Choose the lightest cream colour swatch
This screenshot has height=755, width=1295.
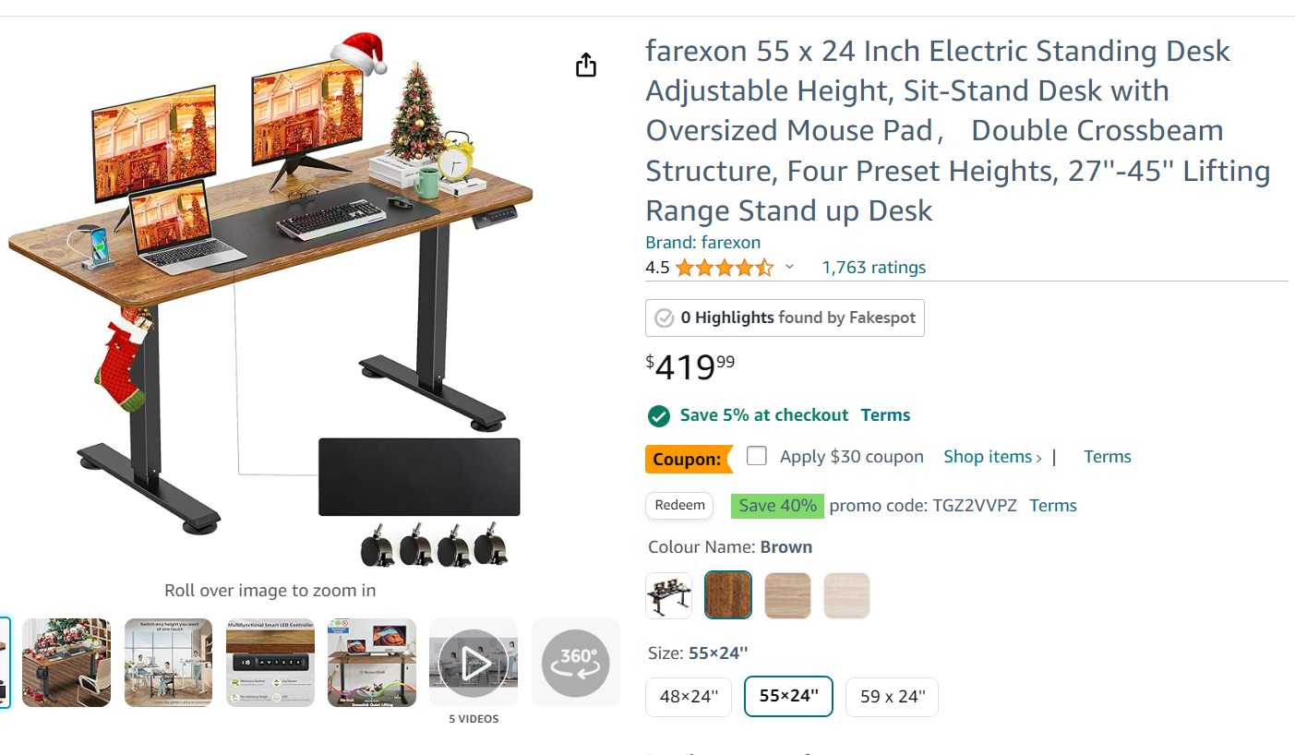point(846,595)
